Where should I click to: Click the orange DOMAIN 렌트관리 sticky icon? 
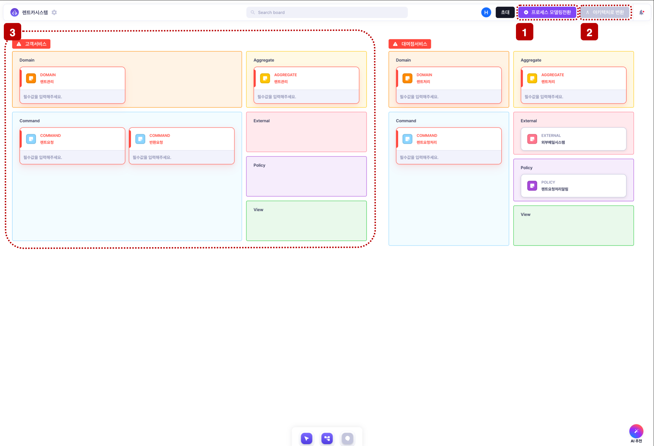[x=31, y=78]
